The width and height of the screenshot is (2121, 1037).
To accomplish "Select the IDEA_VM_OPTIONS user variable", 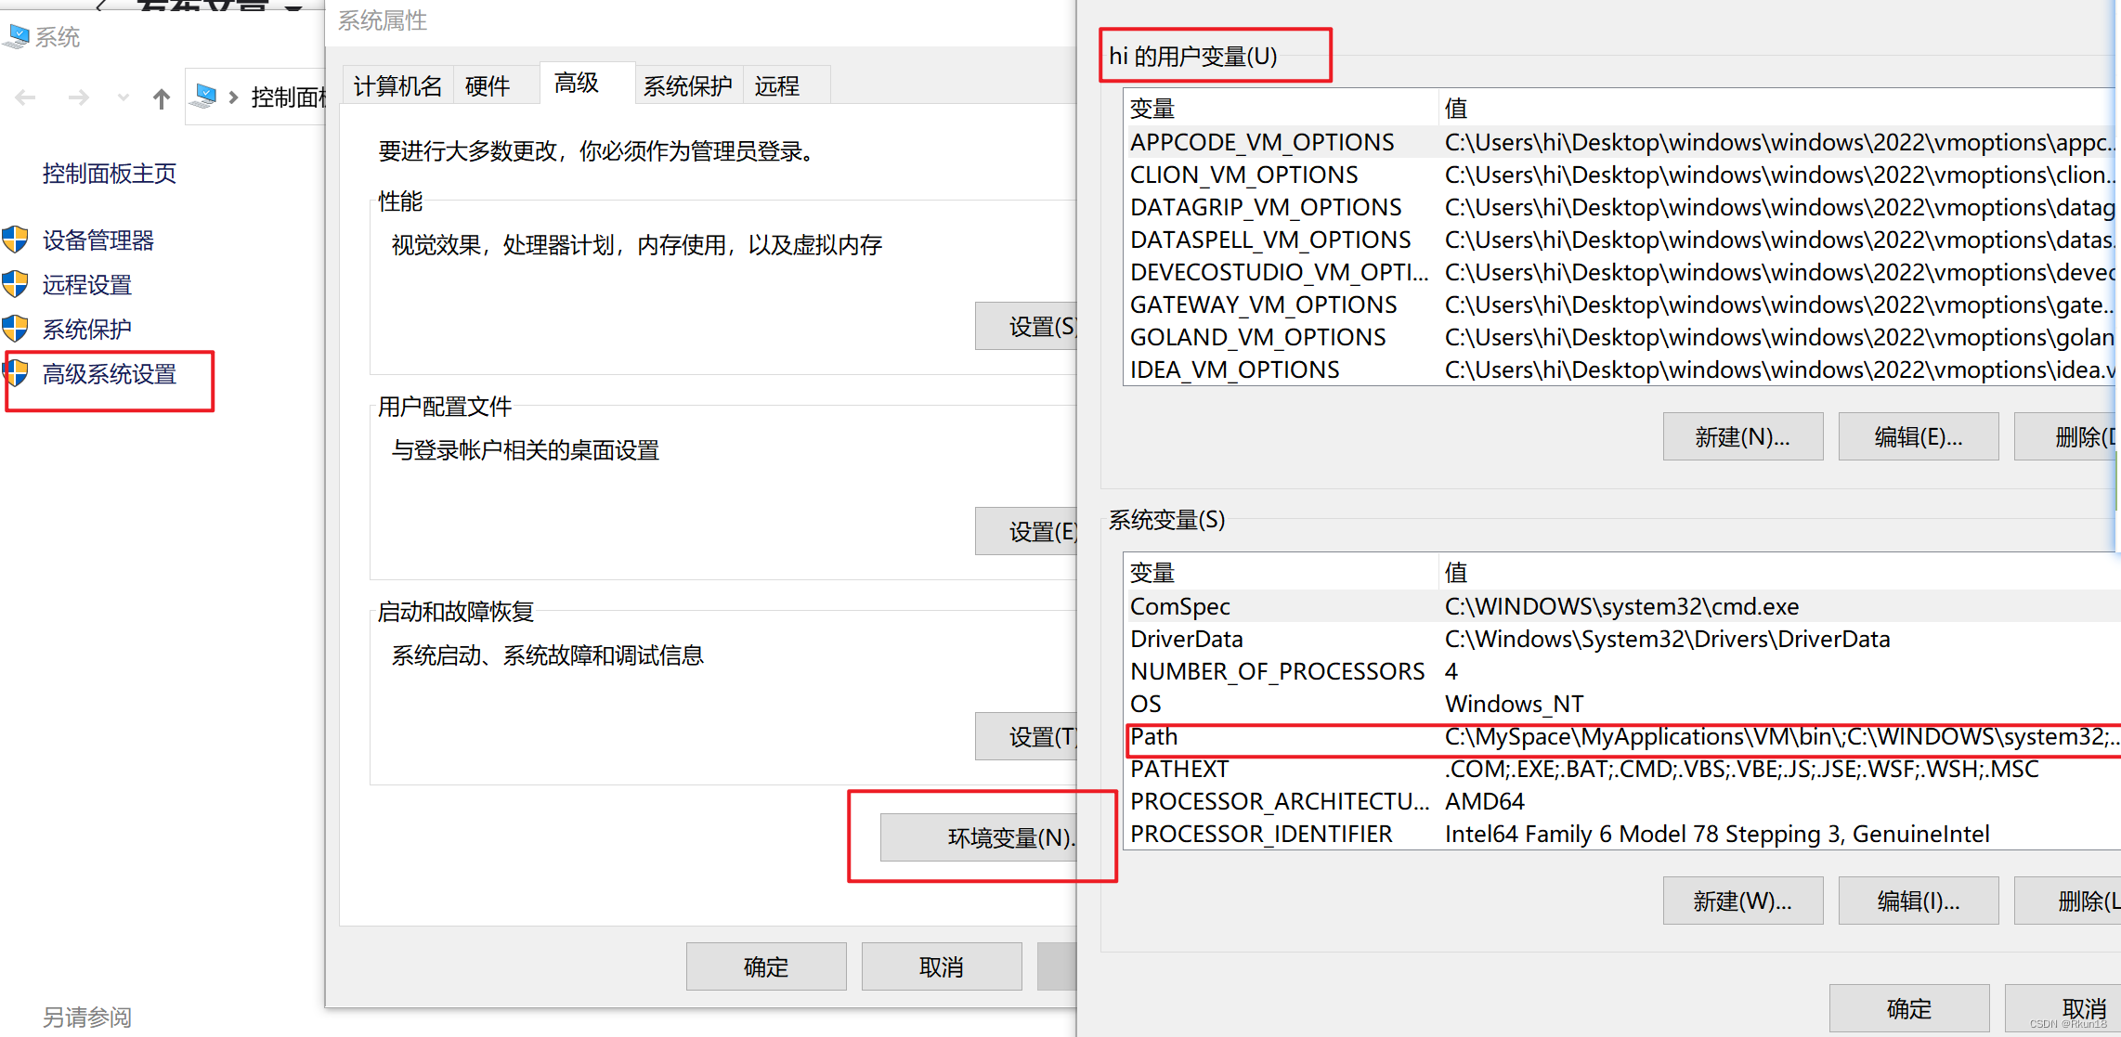I will pos(1235,370).
